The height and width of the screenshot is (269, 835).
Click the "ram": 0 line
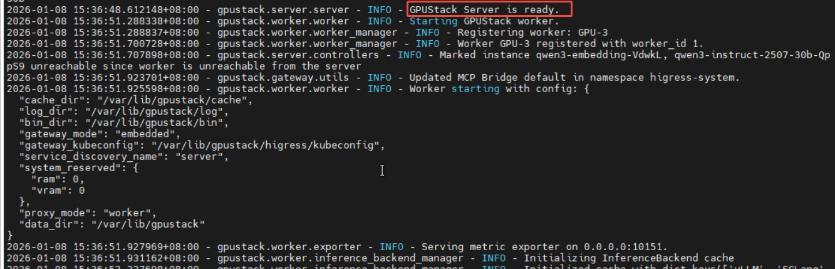coord(57,179)
